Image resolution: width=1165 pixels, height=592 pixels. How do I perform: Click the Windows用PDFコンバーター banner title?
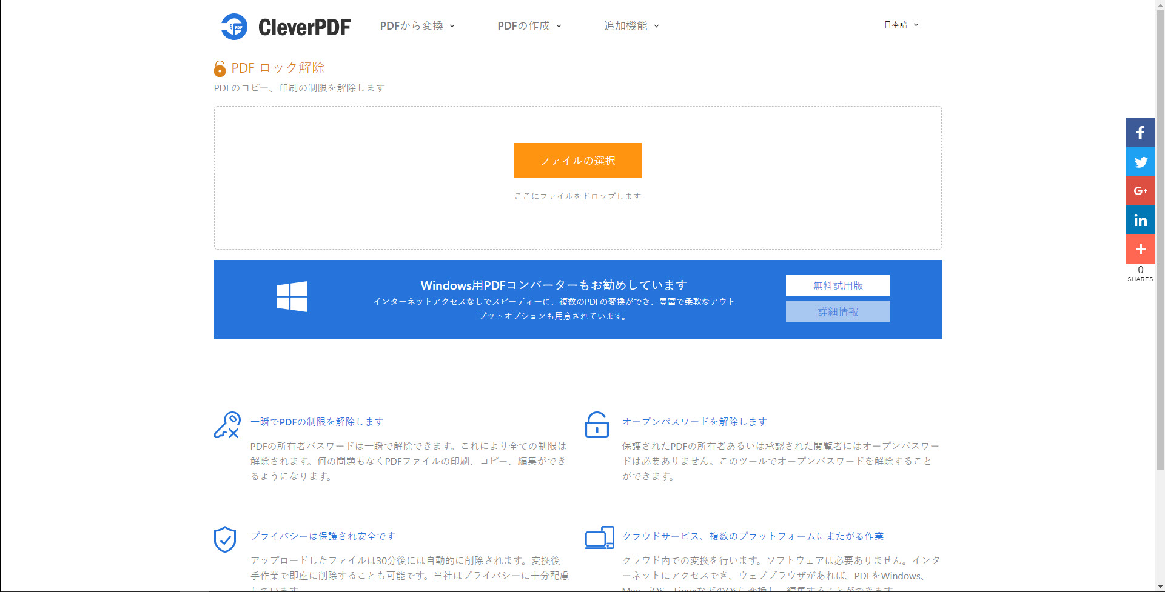554,285
